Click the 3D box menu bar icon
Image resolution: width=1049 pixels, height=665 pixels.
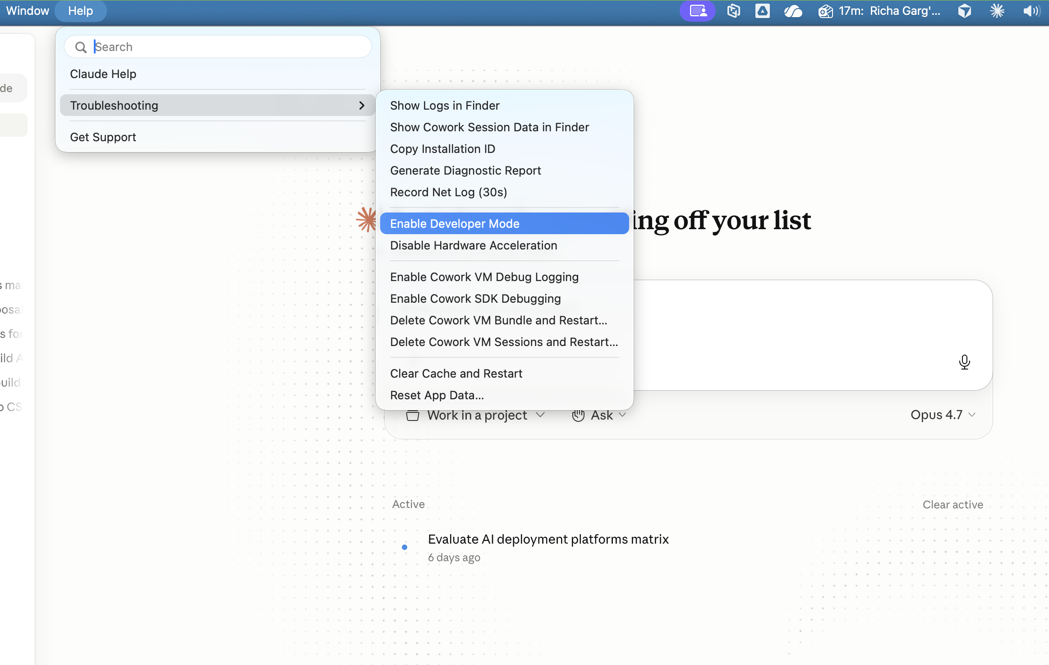[965, 11]
